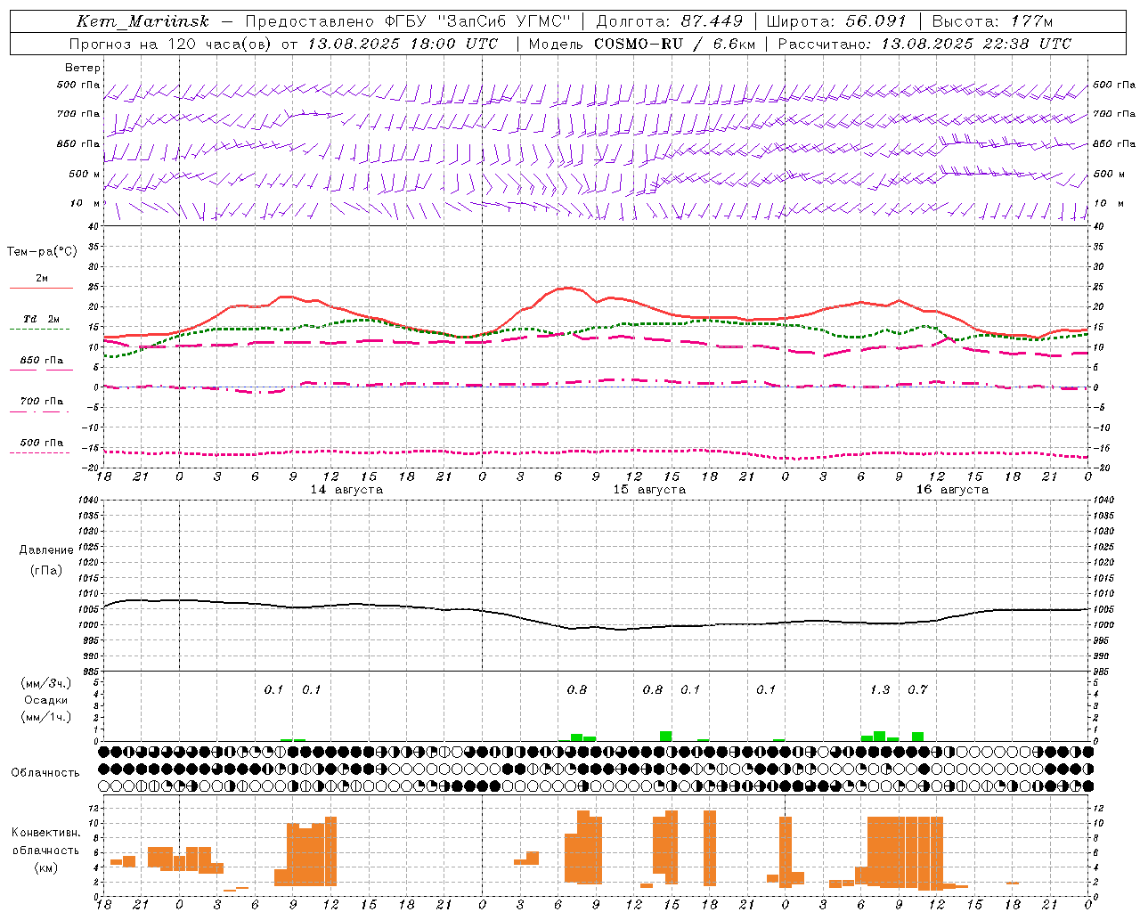Image resolution: width=1140 pixels, height=912 pixels.
Task: Click the '10 м' label left of wind barbs
Action: [85, 204]
